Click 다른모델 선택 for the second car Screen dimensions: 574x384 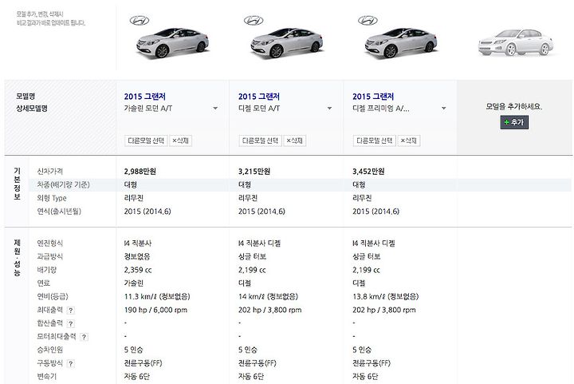click(x=260, y=141)
